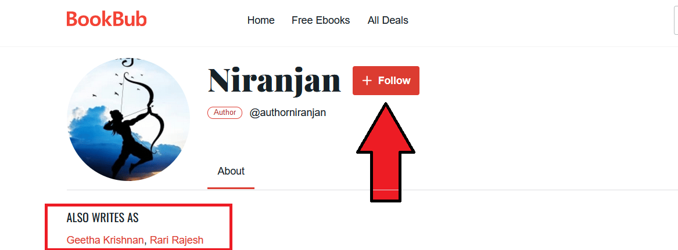
Task: Click the large red upward arrow graphic
Action: click(385, 152)
